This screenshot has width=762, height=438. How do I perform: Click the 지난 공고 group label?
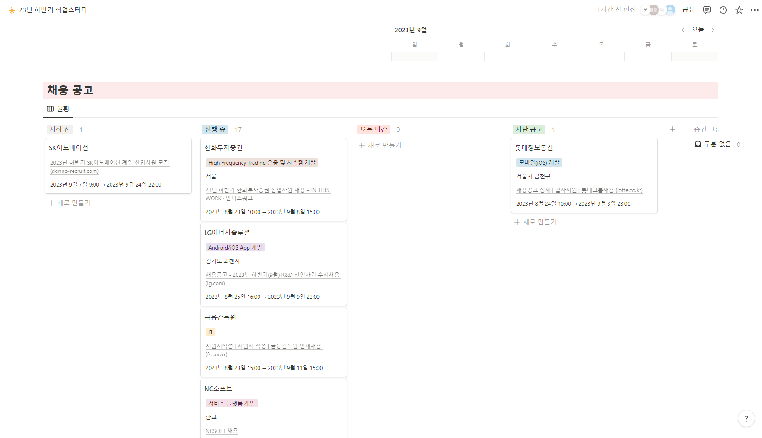tap(529, 130)
